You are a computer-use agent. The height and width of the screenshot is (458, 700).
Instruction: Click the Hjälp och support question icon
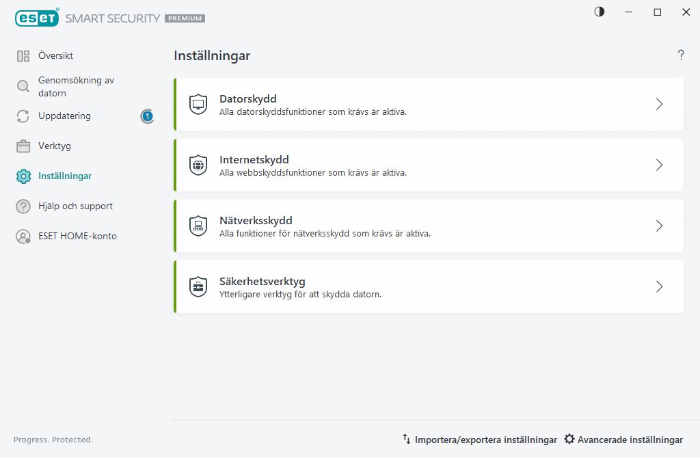(x=23, y=206)
